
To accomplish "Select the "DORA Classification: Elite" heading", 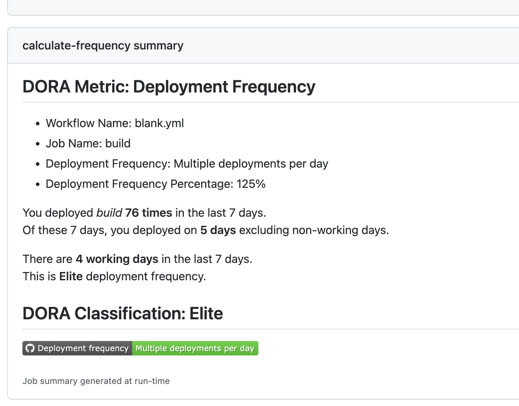I will pyautogui.click(x=123, y=313).
